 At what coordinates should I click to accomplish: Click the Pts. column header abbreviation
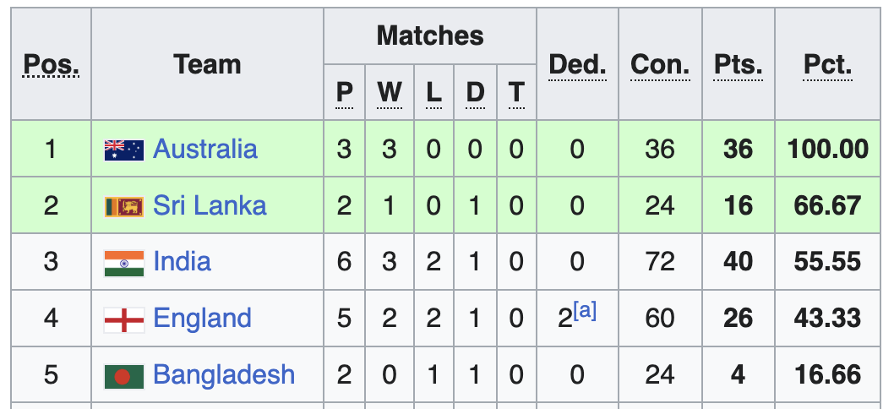click(x=738, y=64)
